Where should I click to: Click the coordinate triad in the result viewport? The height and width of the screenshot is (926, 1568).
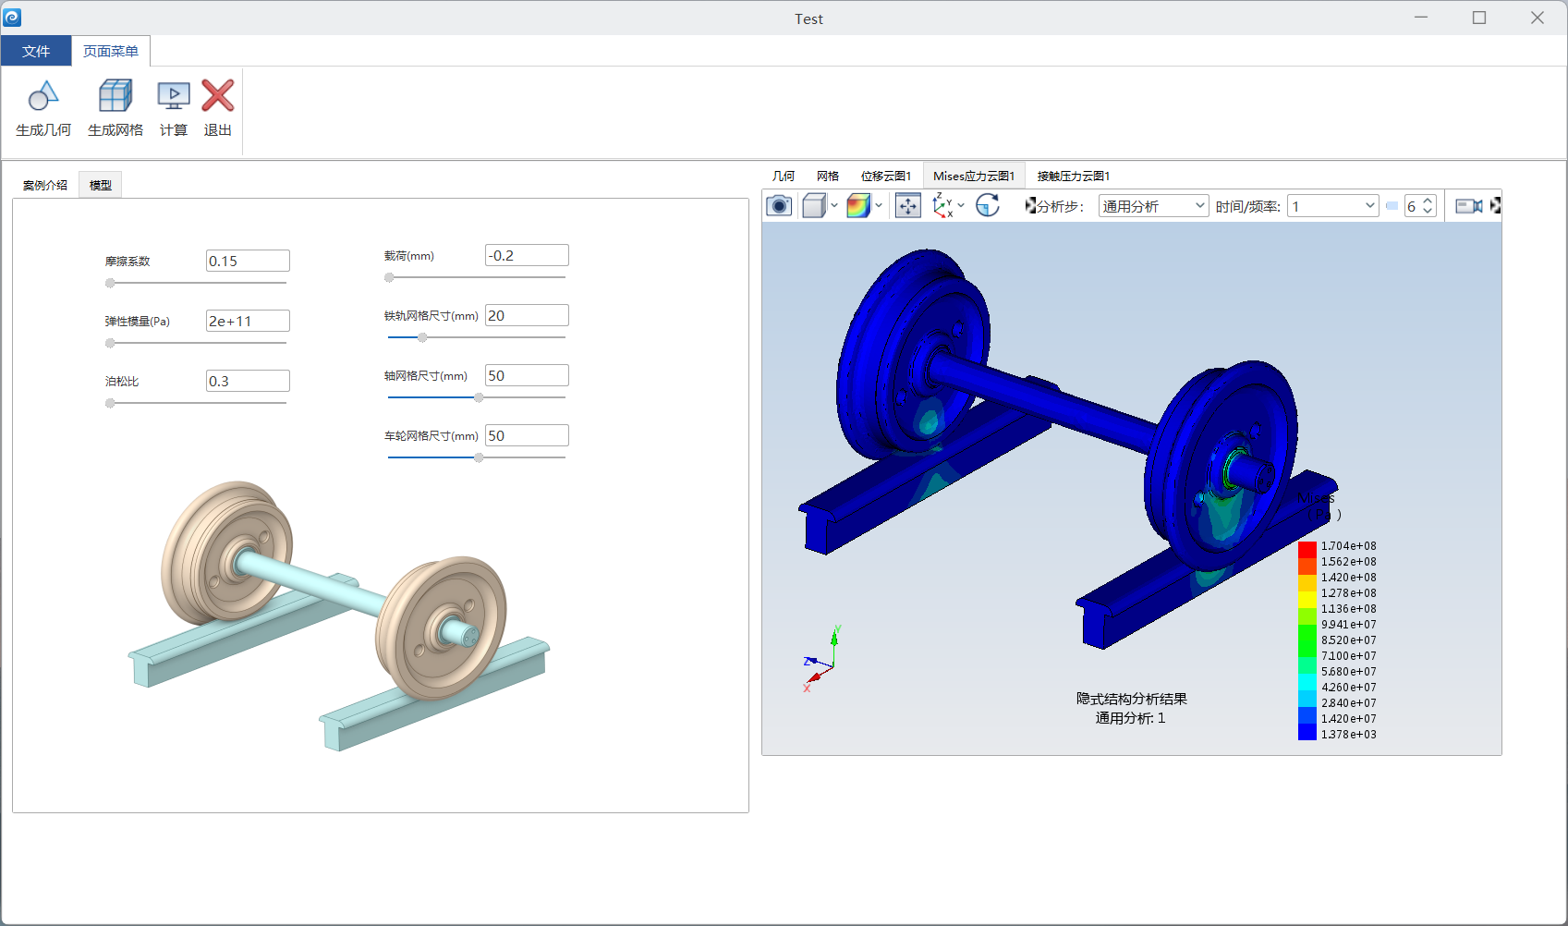coord(821,658)
